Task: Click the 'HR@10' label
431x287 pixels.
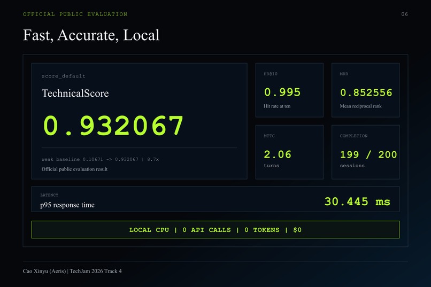Action: pyautogui.click(x=271, y=74)
